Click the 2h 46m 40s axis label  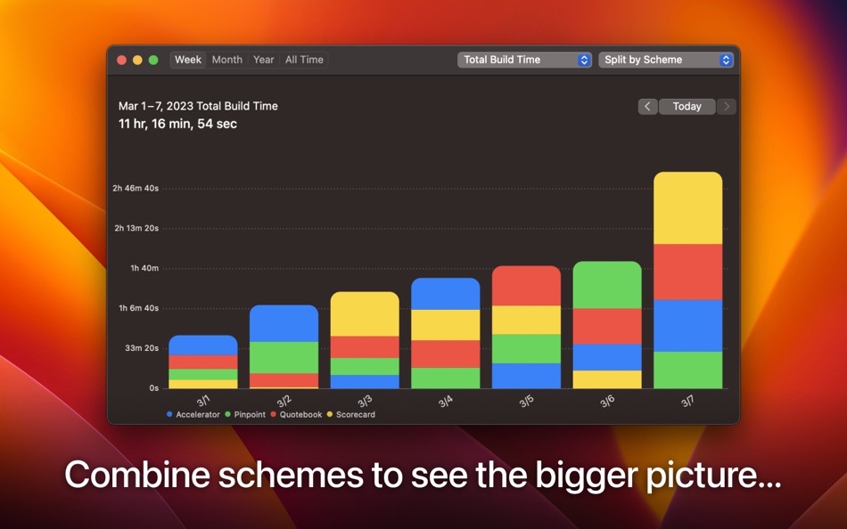[136, 189]
